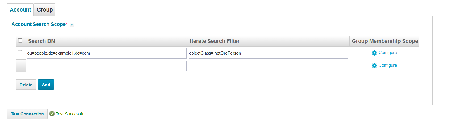Switch to the Account tab

pos(20,10)
